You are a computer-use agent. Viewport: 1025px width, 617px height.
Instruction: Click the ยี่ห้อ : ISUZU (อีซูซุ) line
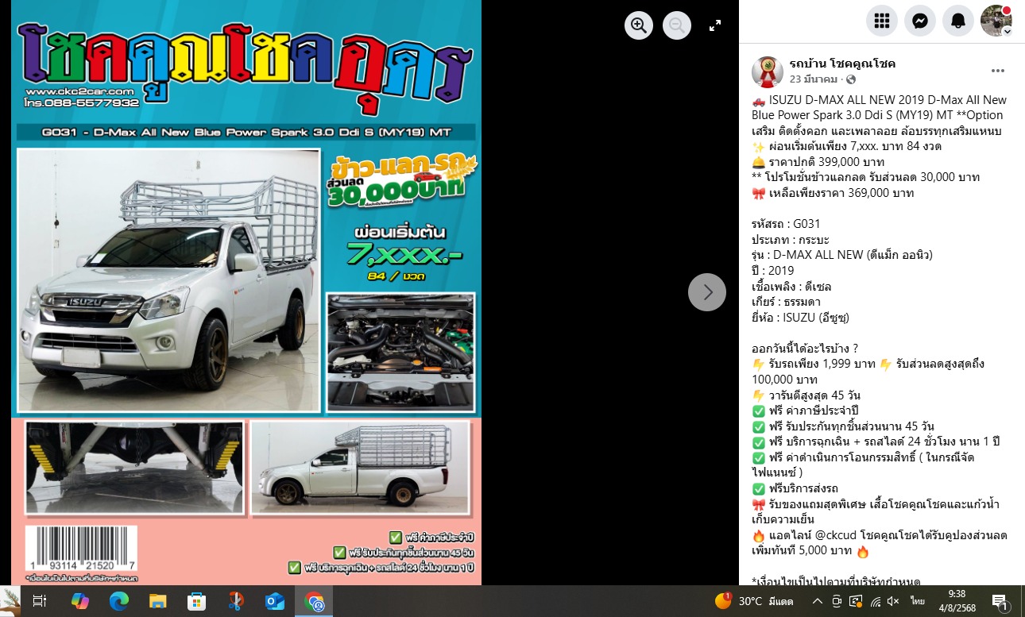coord(800,317)
